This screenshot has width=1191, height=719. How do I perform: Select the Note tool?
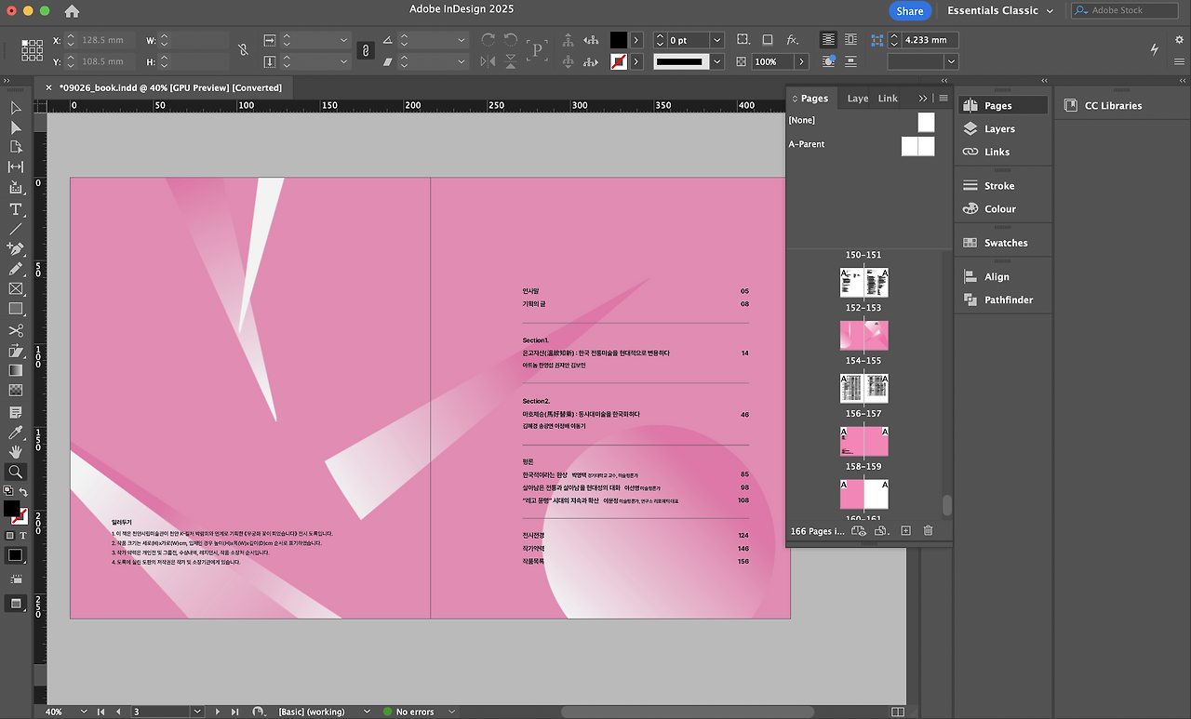(x=16, y=412)
